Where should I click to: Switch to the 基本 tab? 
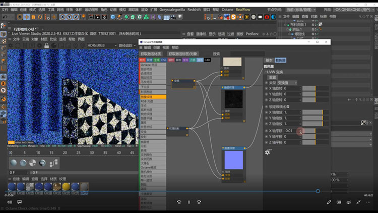click(x=269, y=60)
